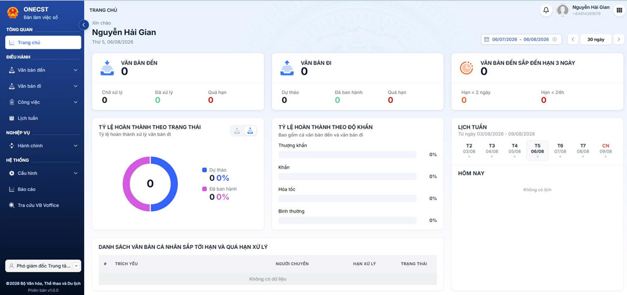Click the calendar icon in date range
Screen dimensions: 627x295
click(487, 39)
